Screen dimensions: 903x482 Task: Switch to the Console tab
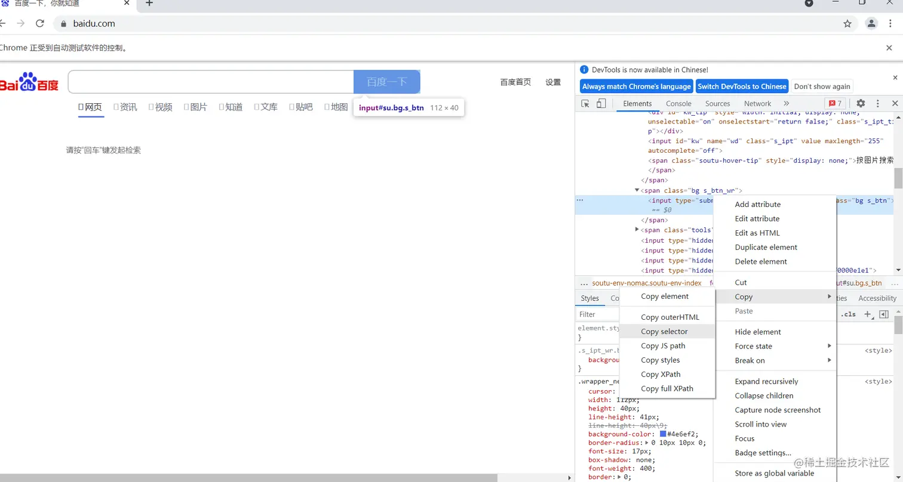tap(678, 103)
